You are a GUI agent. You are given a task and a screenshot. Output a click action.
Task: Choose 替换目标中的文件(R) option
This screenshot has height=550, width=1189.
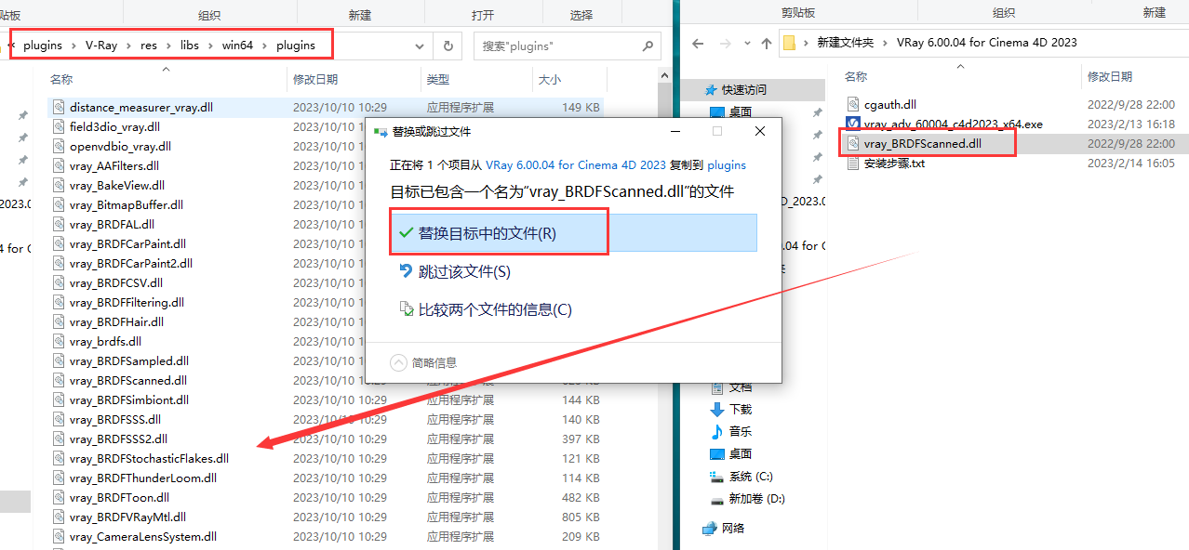click(x=573, y=233)
